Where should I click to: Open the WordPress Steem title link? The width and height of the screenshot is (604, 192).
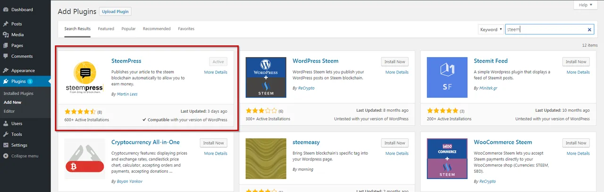click(315, 61)
